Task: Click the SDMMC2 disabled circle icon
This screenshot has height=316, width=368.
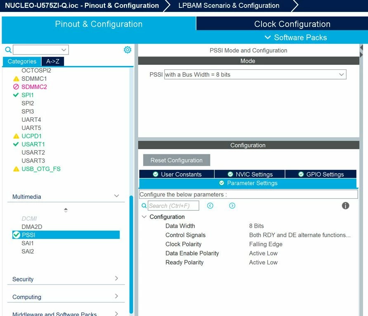Action: 16,87
